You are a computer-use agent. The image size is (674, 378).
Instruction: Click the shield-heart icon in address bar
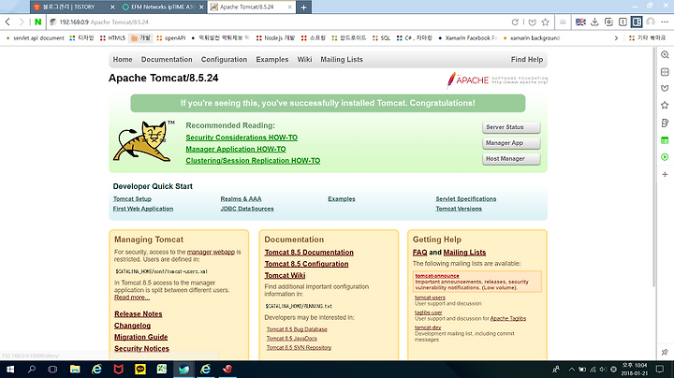click(x=532, y=22)
